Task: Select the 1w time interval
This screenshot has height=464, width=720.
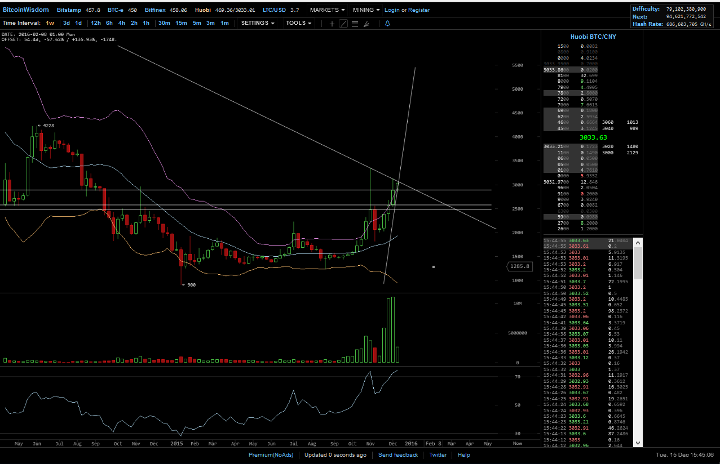Action: tap(50, 23)
